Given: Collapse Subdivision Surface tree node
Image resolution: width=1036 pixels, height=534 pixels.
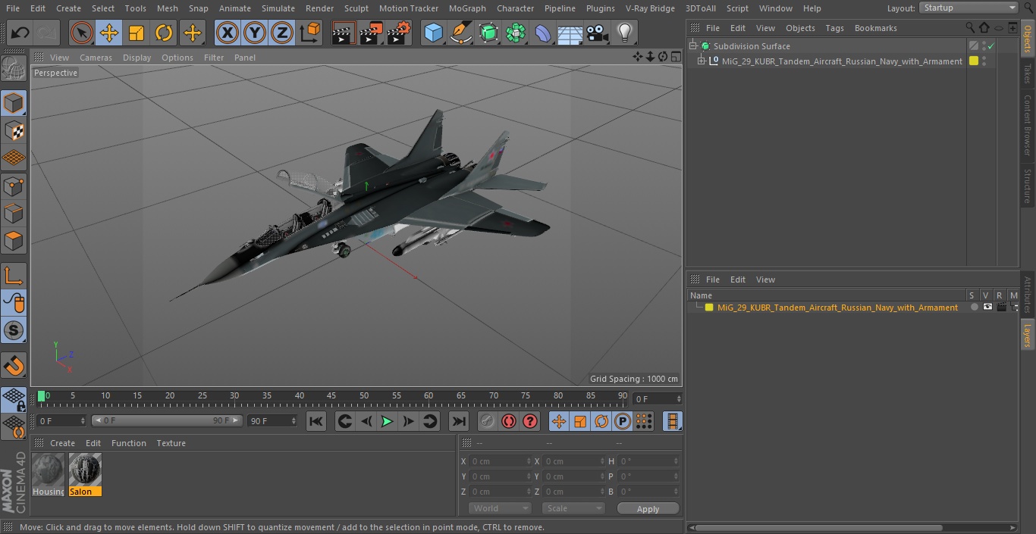Looking at the screenshot, I should point(692,46).
